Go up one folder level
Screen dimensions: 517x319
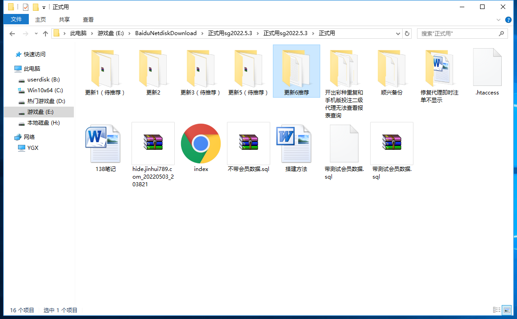(x=45, y=34)
